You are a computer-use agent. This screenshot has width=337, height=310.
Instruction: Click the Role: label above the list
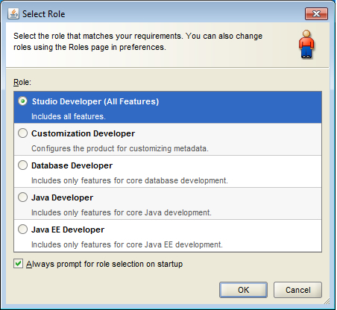[22, 82]
